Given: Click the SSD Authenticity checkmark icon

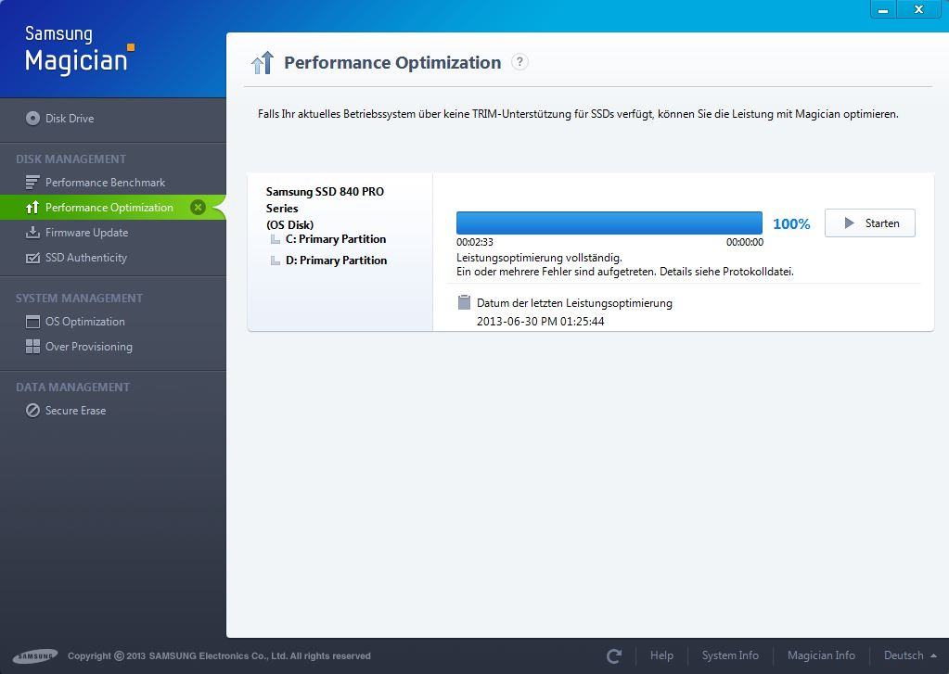Looking at the screenshot, I should pyautogui.click(x=32, y=258).
